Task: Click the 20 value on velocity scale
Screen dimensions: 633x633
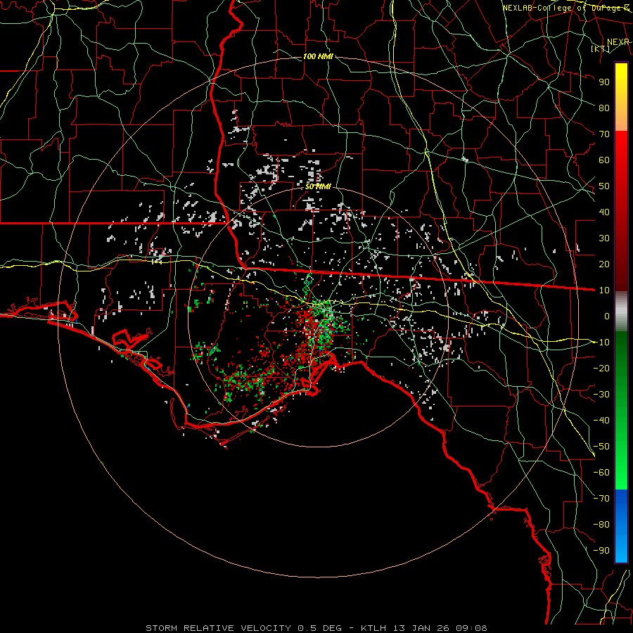Action: point(604,264)
